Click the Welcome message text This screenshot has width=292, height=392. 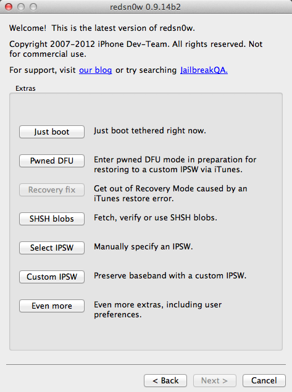[102, 28]
